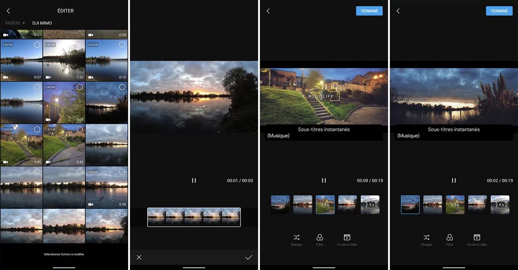
Task: Select highlighted 3.9 s clip in 00:09 editor
Action: [x=325, y=205]
